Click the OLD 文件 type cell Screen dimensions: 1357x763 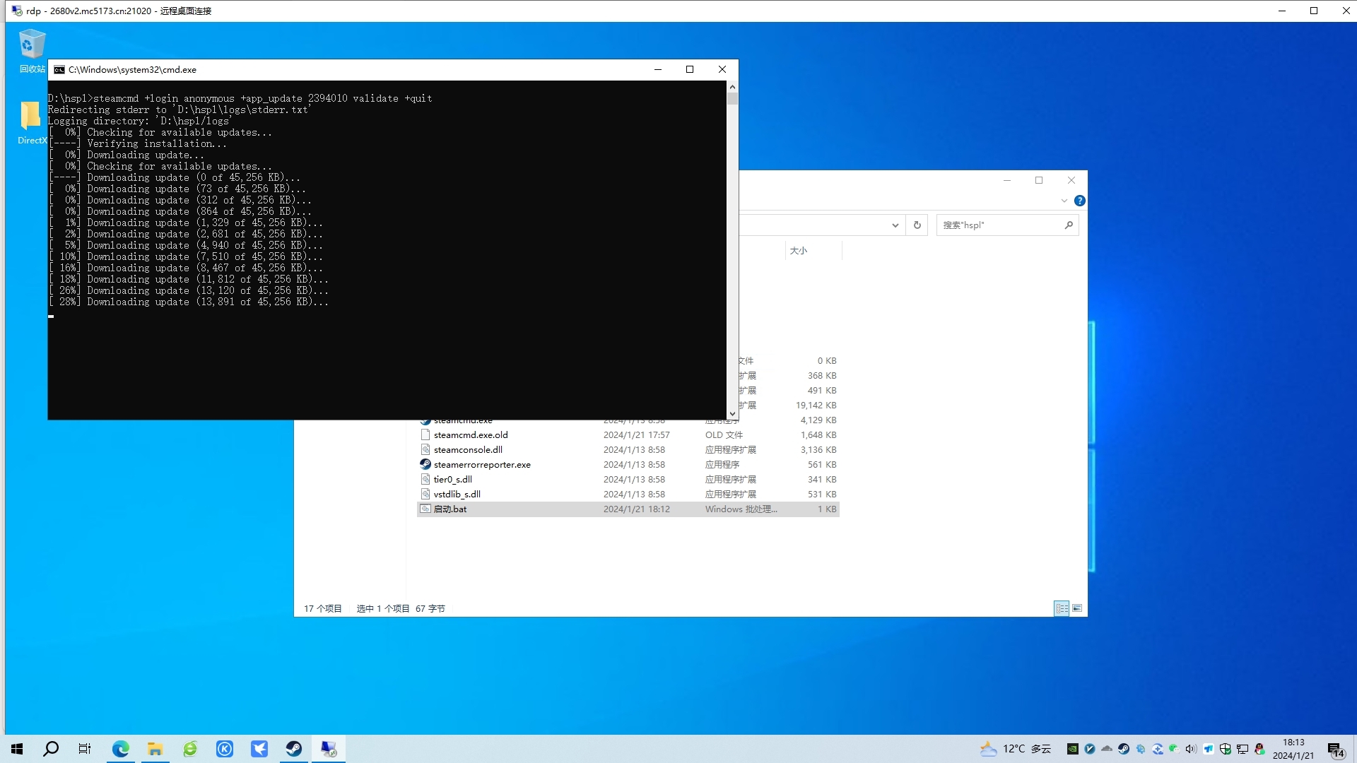(724, 435)
